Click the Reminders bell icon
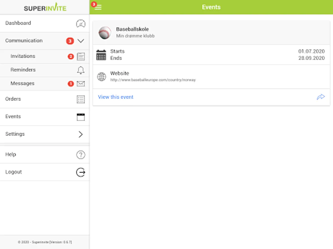Viewport: 333px width, 249px height. 81,70
